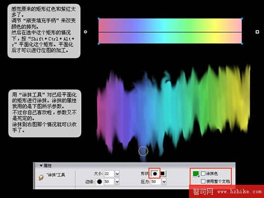
Task: Click the www.hzhike.com watermark link
Action: [239, 192]
